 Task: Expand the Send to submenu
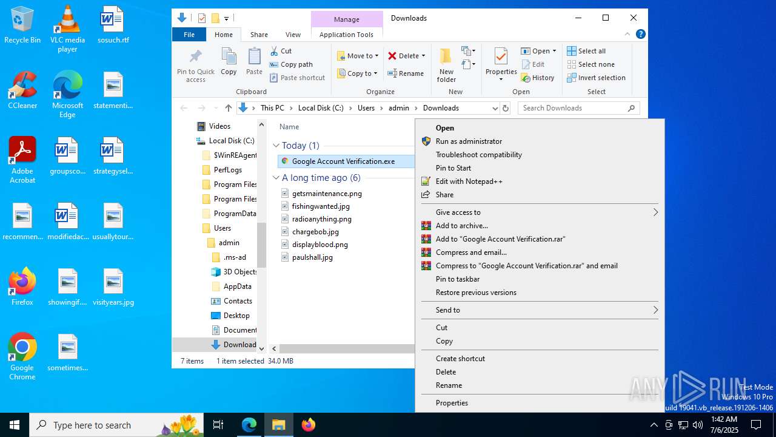point(540,310)
